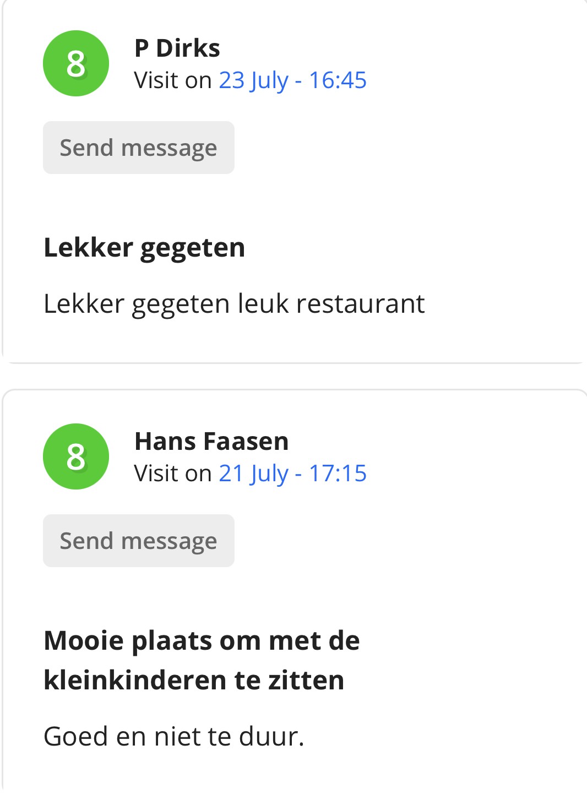
Task: Click the 17:15 time in Hans Faasen's visit
Action: pos(338,474)
